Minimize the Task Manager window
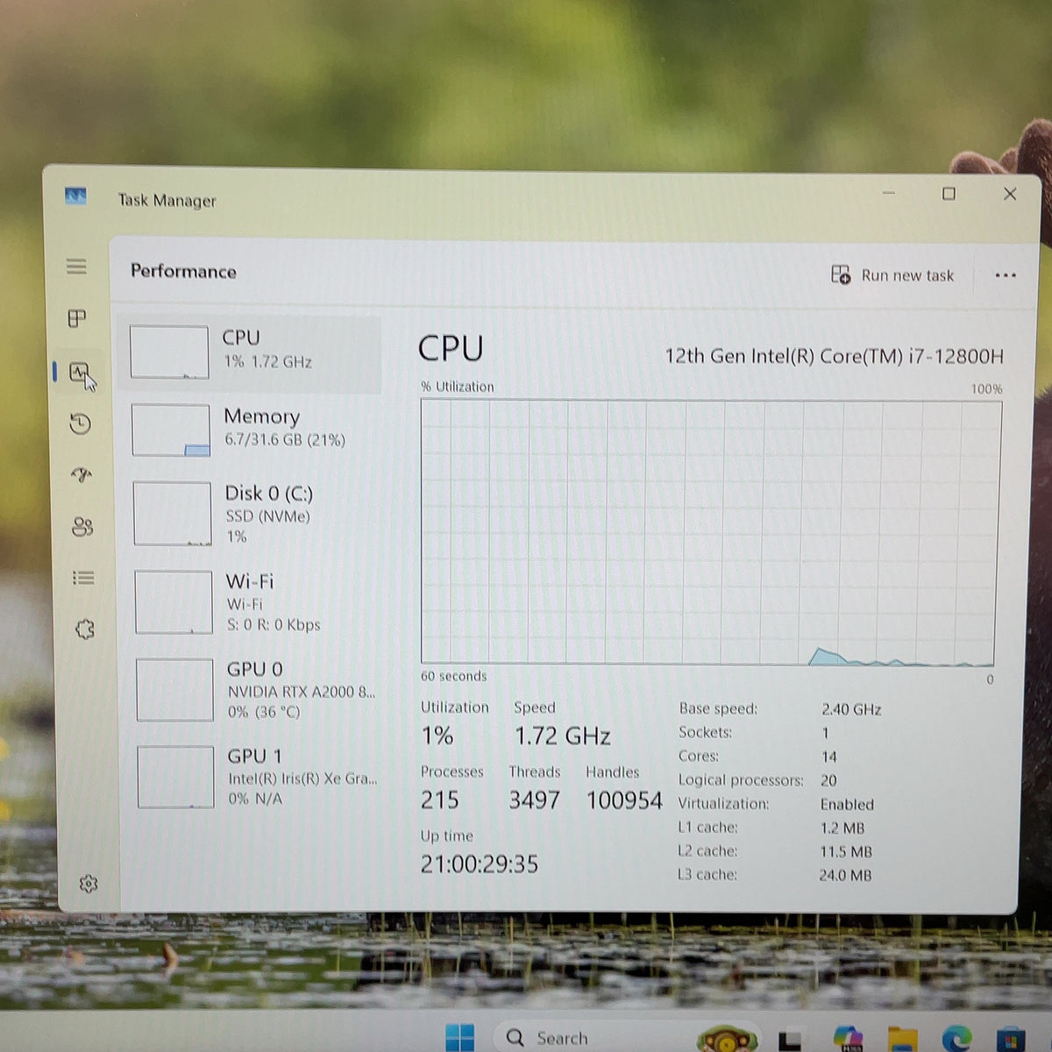Viewport: 1052px width, 1052px height. coord(888,193)
